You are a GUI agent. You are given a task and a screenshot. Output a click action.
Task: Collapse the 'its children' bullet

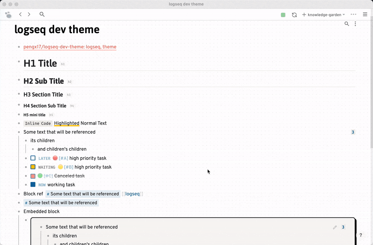click(x=26, y=141)
